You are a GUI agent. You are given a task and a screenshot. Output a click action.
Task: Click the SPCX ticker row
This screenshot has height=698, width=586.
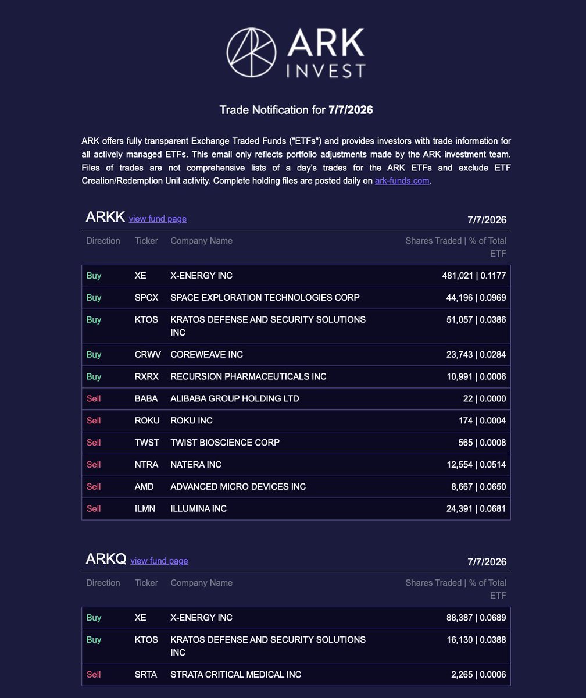tap(296, 298)
